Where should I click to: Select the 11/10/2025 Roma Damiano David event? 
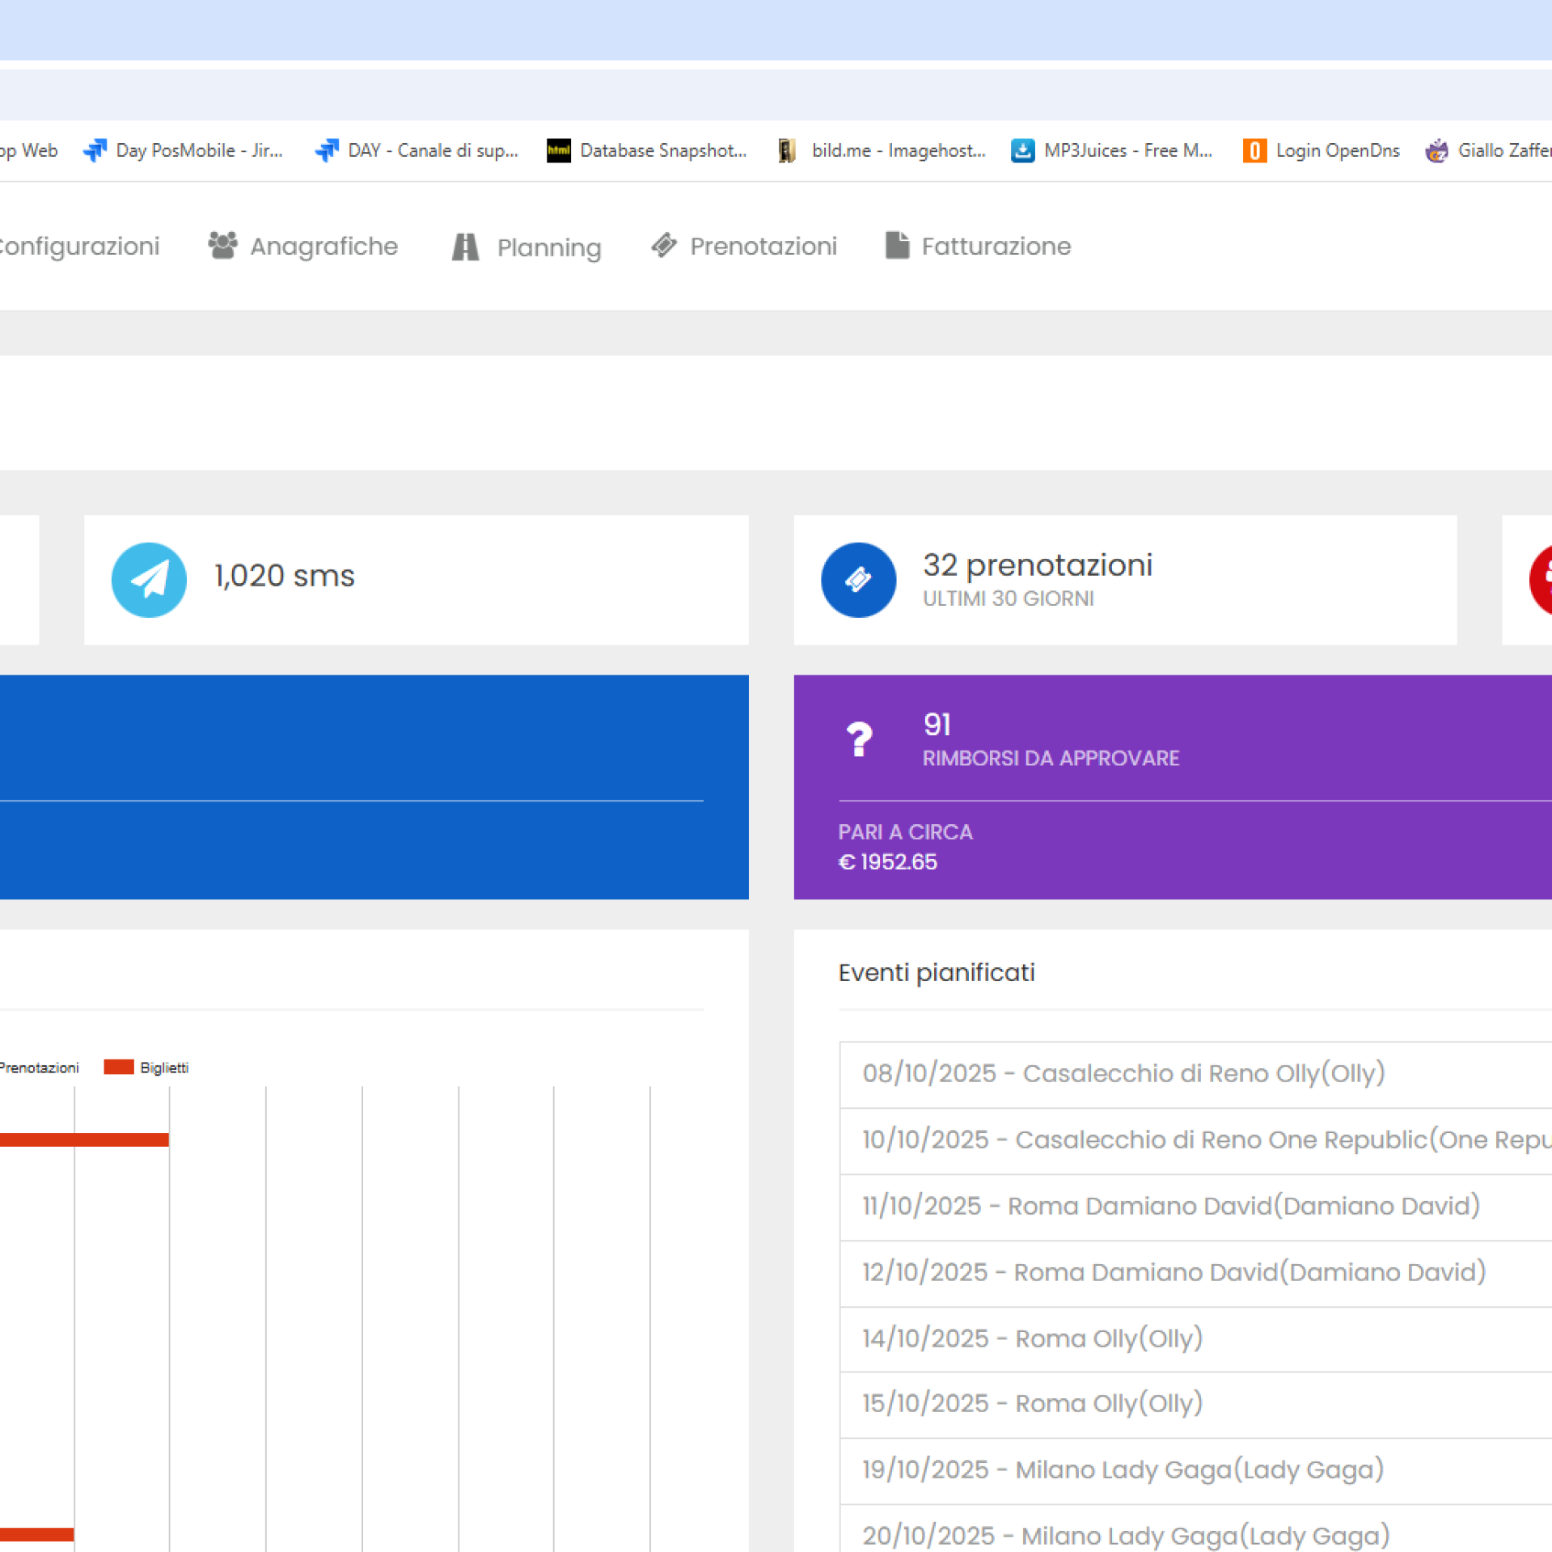(x=1170, y=1206)
